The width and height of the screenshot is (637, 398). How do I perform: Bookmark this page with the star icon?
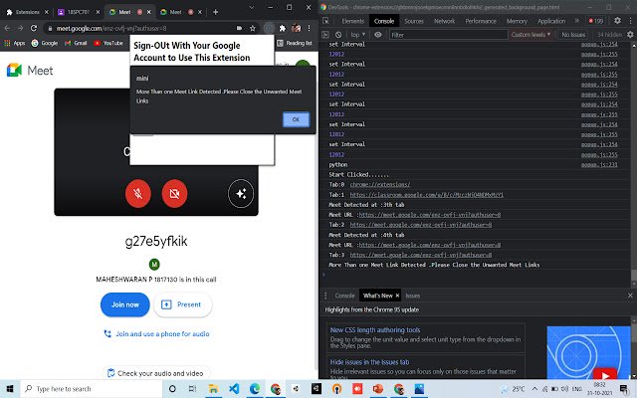[253, 28]
